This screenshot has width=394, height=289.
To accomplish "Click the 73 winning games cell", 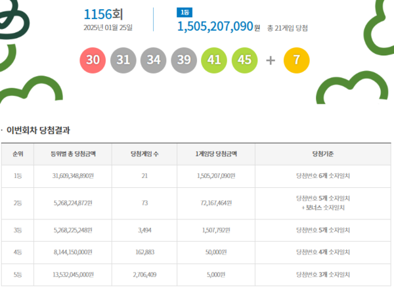I will coord(144,203).
